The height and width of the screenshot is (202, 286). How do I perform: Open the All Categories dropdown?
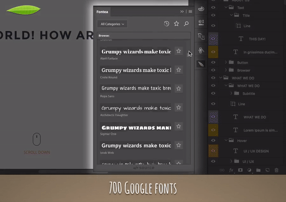112,24
